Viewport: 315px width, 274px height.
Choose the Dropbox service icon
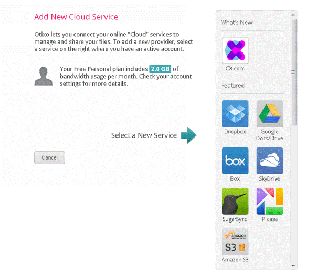point(235,113)
